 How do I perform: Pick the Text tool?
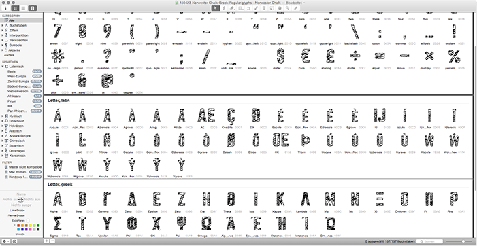(264, 8)
